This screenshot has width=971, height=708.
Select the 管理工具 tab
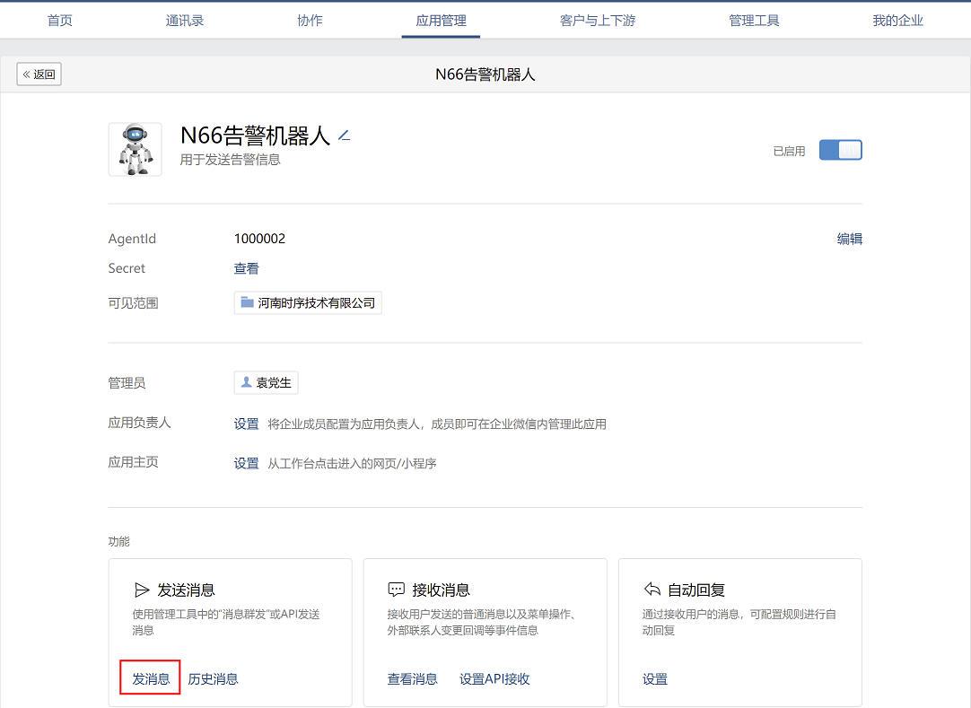click(754, 21)
